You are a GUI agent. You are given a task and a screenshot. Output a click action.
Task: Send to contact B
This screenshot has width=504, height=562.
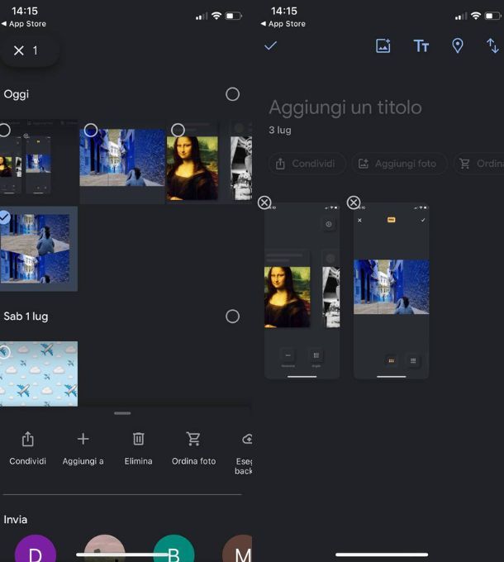click(174, 549)
